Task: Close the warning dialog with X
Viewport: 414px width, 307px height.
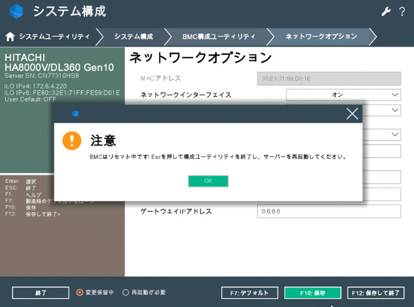Action: tap(352, 114)
